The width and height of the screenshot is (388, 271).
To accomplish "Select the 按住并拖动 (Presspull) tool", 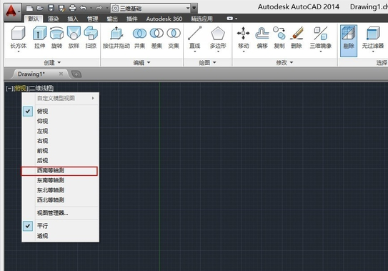I will 116,37.
